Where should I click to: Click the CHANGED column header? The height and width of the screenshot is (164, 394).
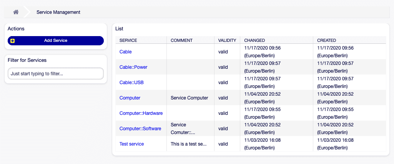coord(254,40)
